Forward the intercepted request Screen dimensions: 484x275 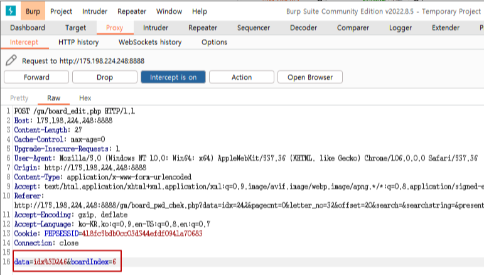tap(36, 77)
